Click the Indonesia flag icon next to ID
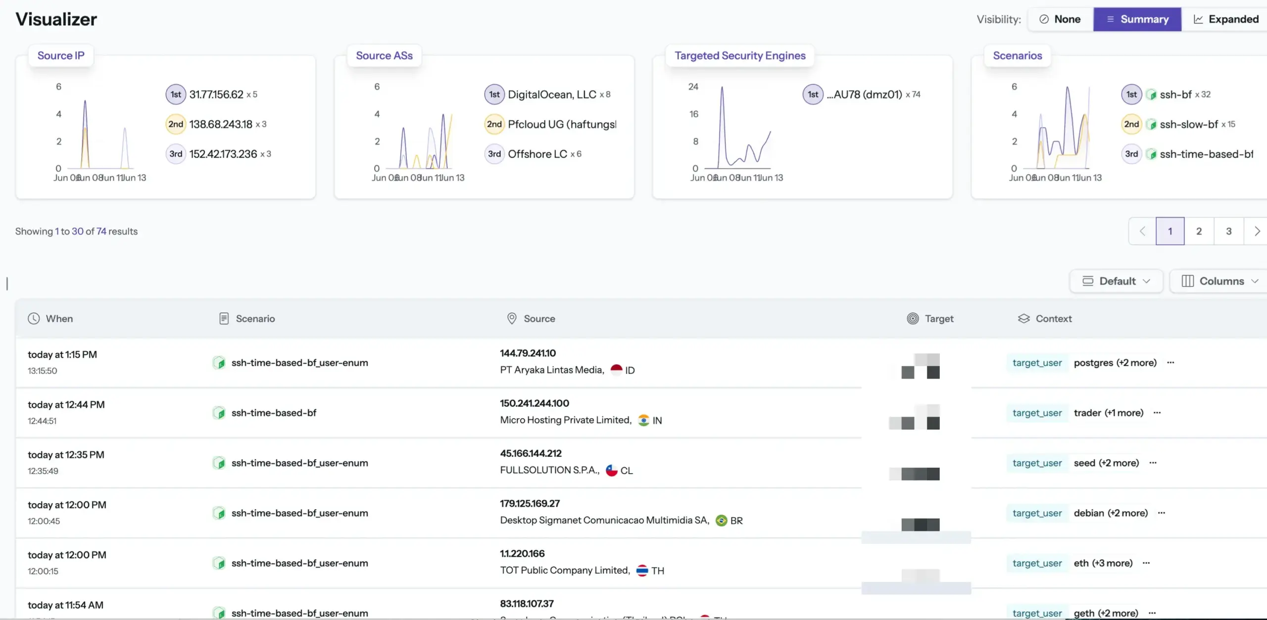The height and width of the screenshot is (620, 1267). pos(616,370)
